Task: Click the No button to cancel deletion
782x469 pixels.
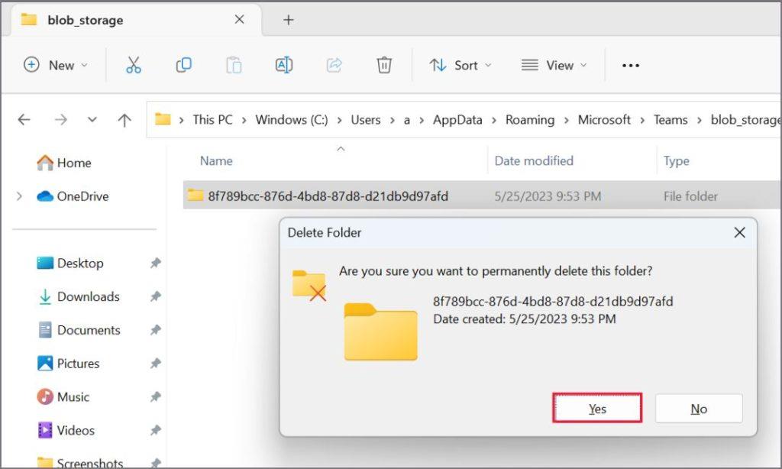Action: [699, 408]
